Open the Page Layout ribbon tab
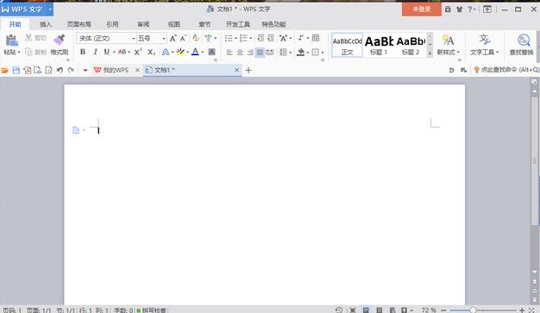This screenshot has height=313, width=540. (x=78, y=24)
